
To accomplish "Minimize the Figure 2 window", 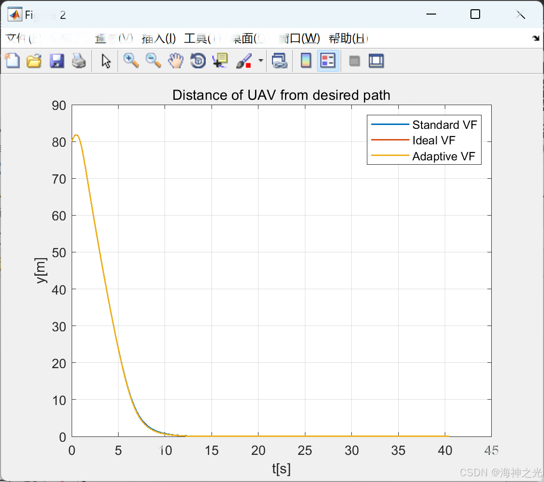I will coord(431,14).
